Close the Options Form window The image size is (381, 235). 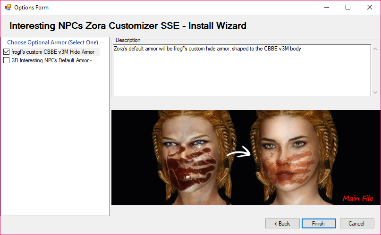(369, 7)
